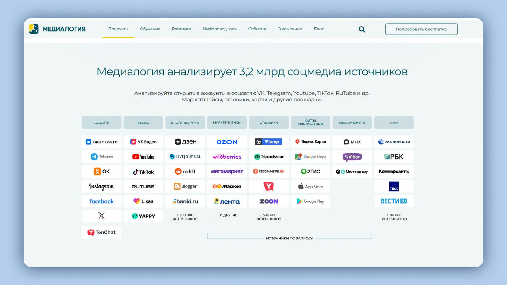The width and height of the screenshot is (507, 285).
Task: Select the Viber logo tile
Action: 352,157
